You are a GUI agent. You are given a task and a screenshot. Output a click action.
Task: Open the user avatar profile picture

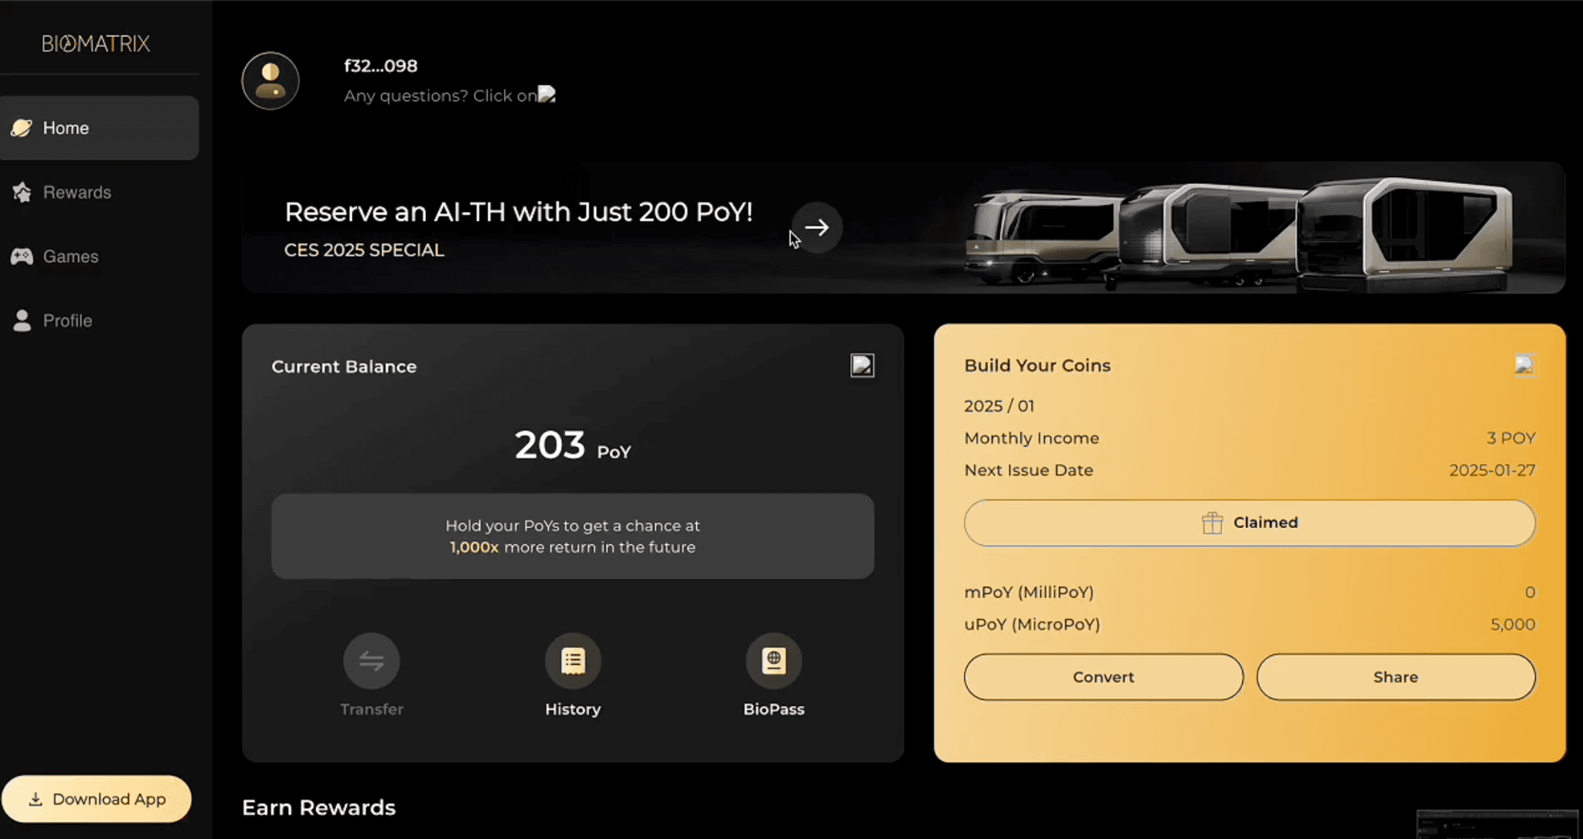pos(270,80)
